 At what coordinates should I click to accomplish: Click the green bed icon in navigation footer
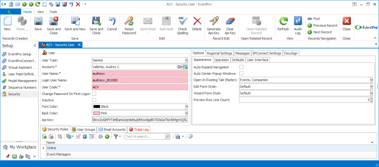point(15,156)
